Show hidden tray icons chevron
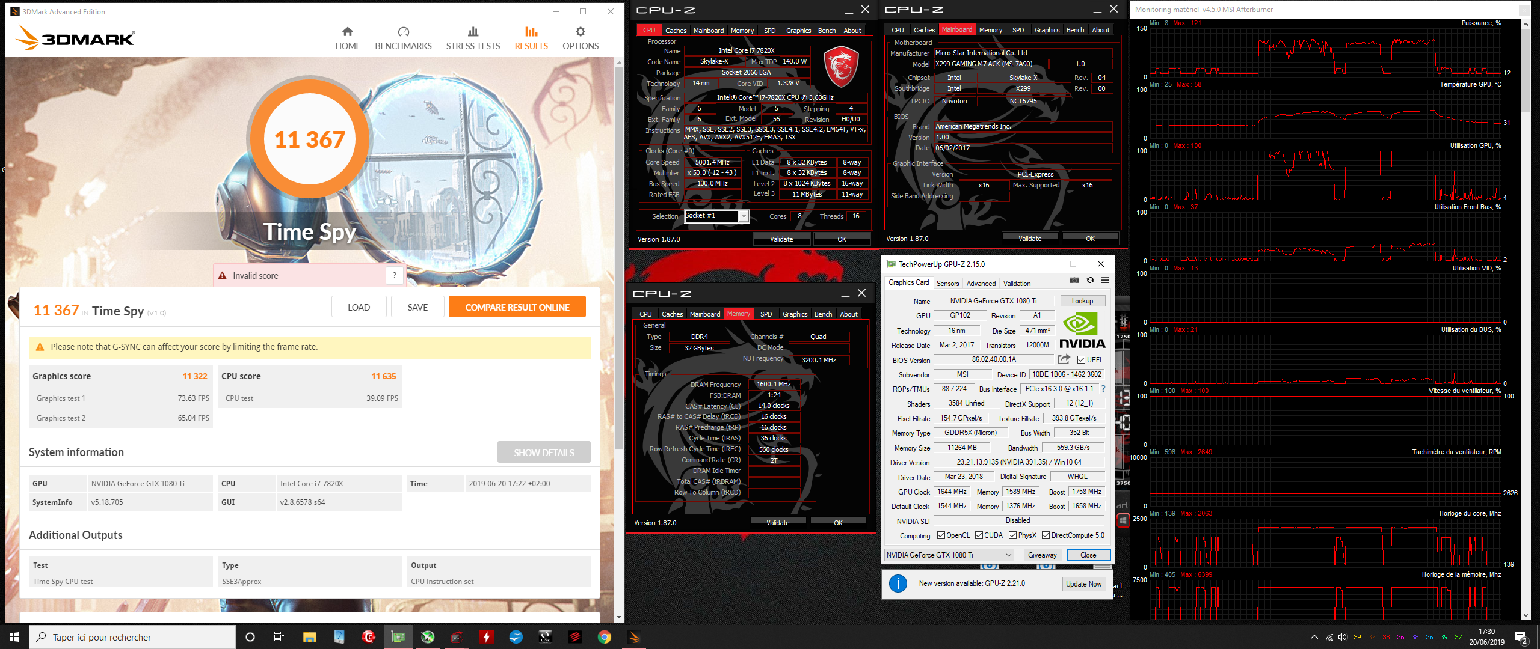 point(1314,637)
